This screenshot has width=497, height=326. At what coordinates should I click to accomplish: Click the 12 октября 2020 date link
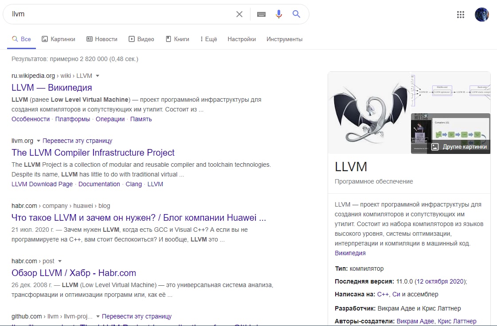(440, 281)
